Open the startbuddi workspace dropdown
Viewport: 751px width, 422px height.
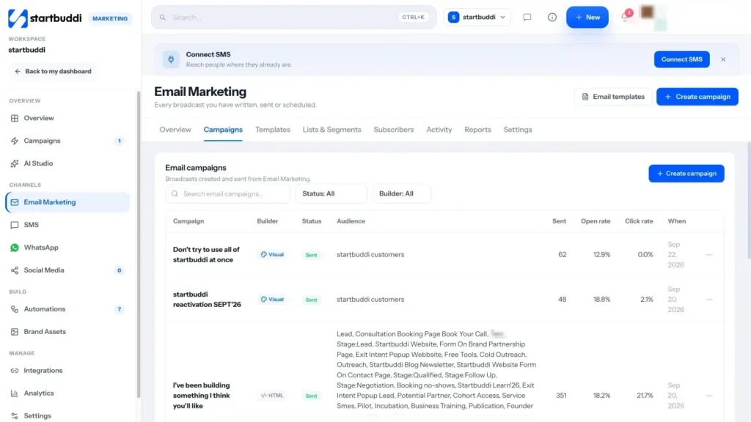[x=477, y=18]
